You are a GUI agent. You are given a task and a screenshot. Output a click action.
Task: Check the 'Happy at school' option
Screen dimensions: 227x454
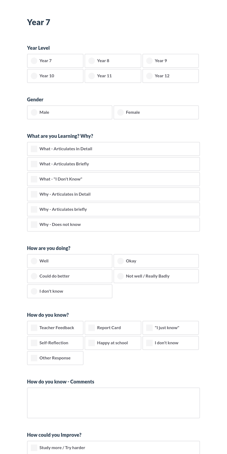tap(92, 343)
